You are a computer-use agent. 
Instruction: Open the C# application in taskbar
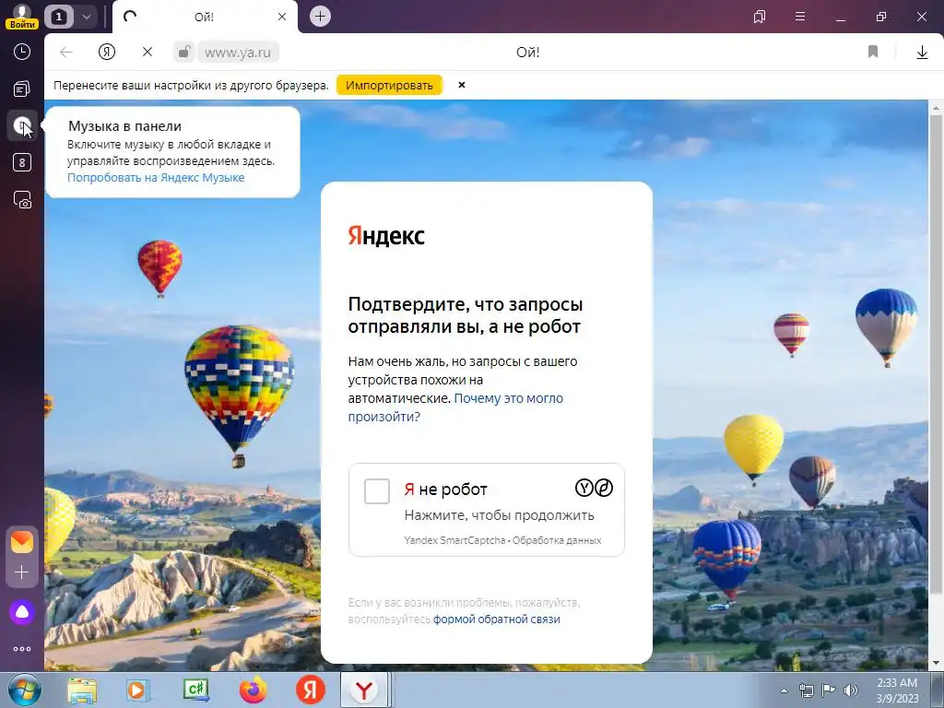(195, 690)
